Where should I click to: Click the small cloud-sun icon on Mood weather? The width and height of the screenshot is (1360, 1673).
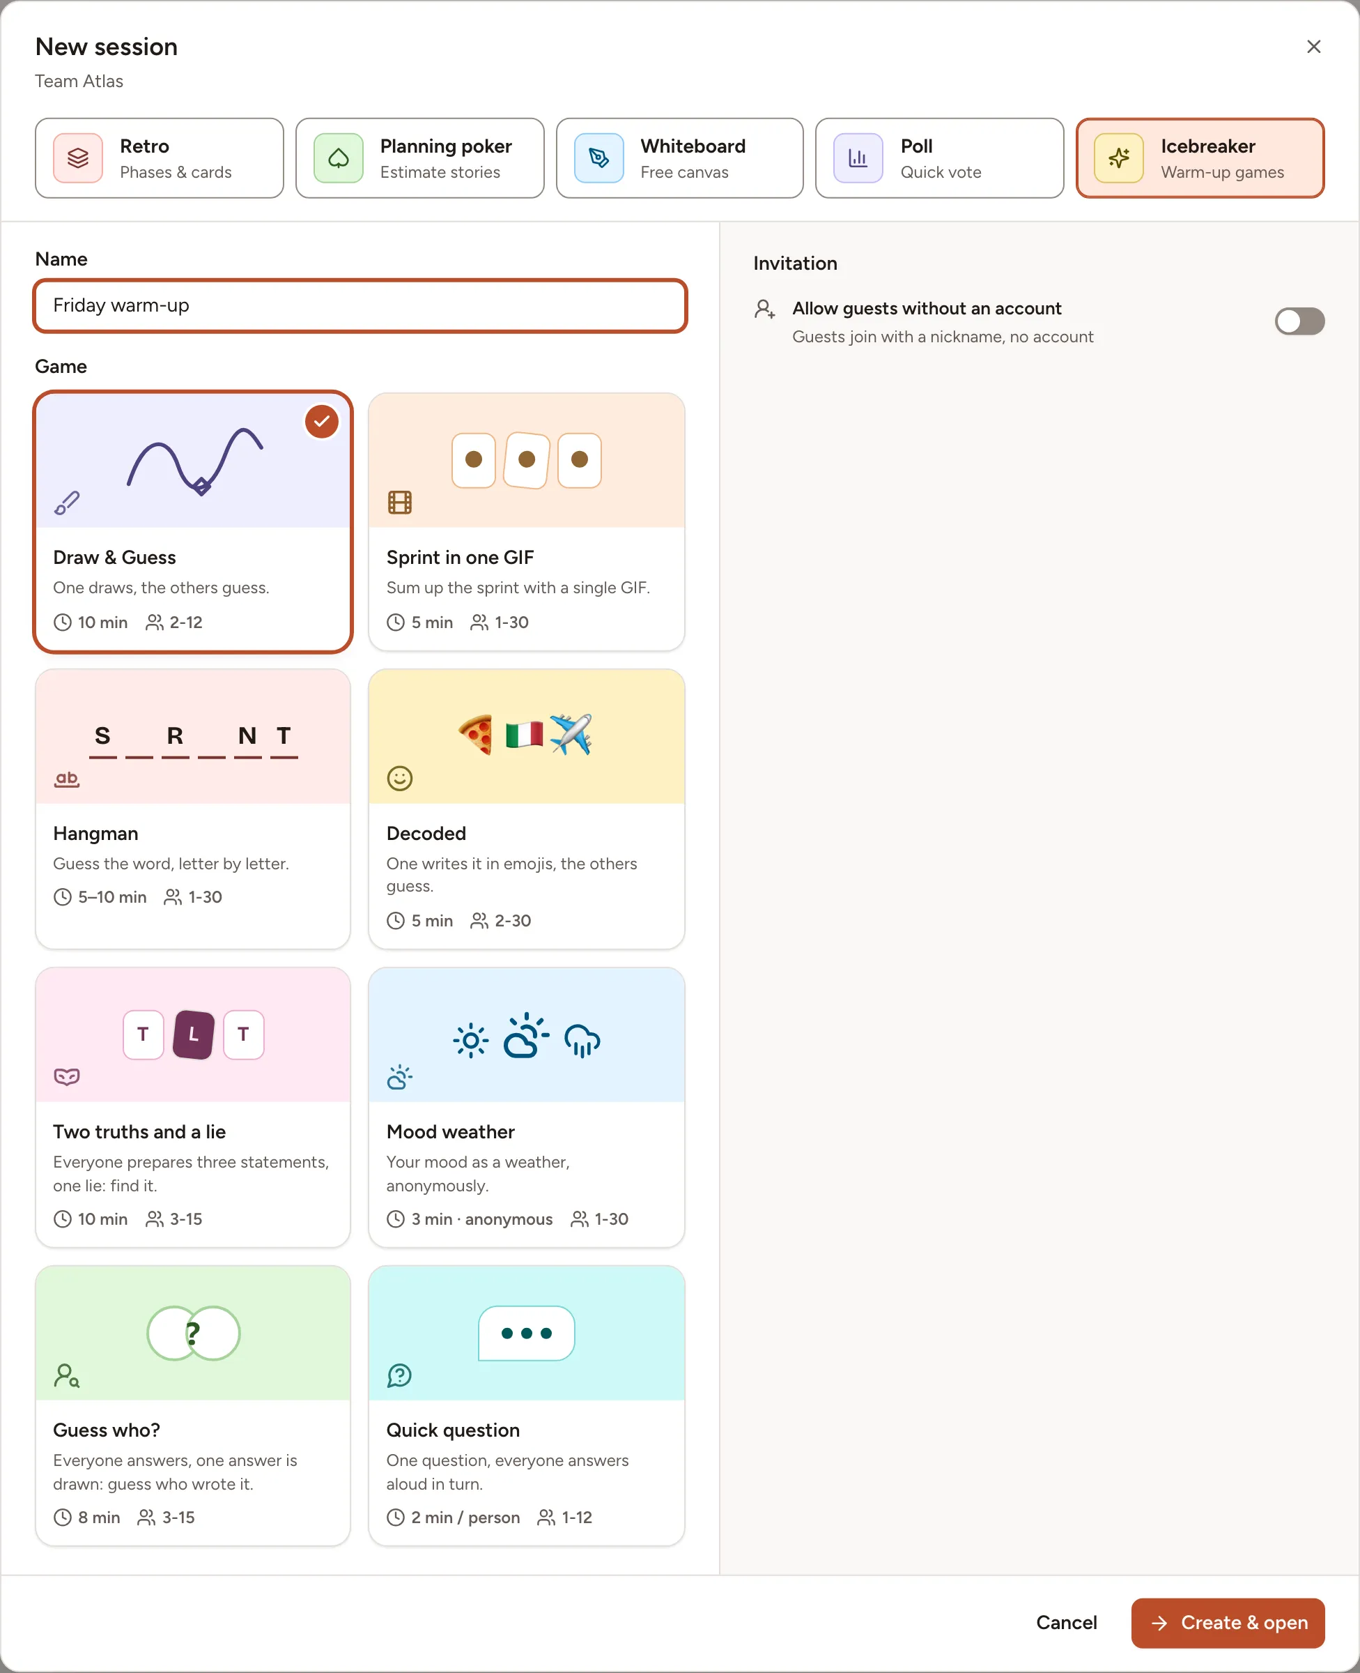click(x=399, y=1077)
